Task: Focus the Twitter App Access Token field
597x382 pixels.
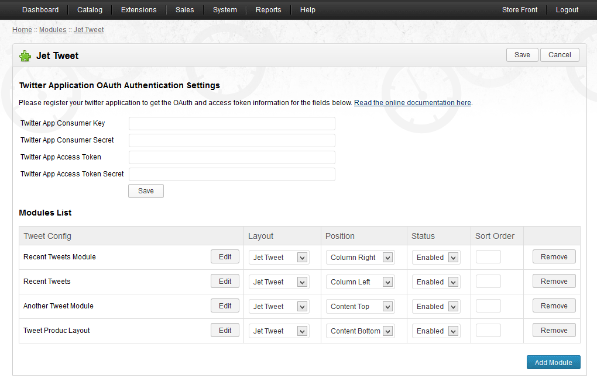Action: [x=232, y=157]
